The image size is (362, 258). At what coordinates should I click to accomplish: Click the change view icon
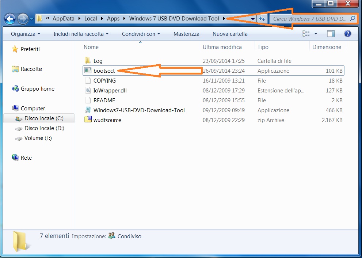pos(306,34)
